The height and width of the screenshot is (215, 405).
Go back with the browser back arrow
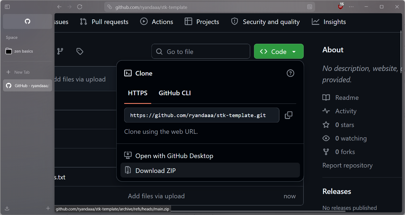click(x=59, y=7)
